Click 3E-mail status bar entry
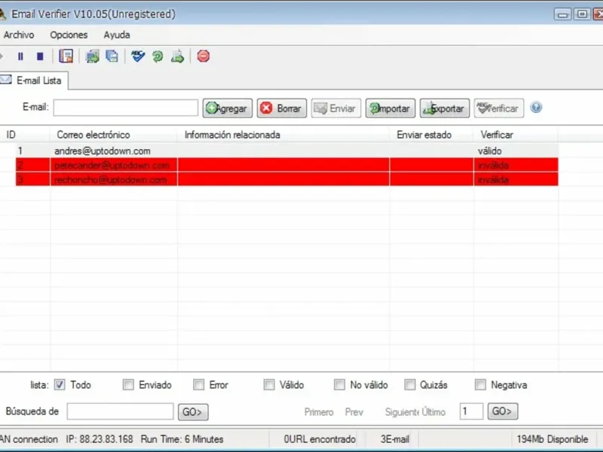Viewport: 603px width, 452px height. point(395,439)
